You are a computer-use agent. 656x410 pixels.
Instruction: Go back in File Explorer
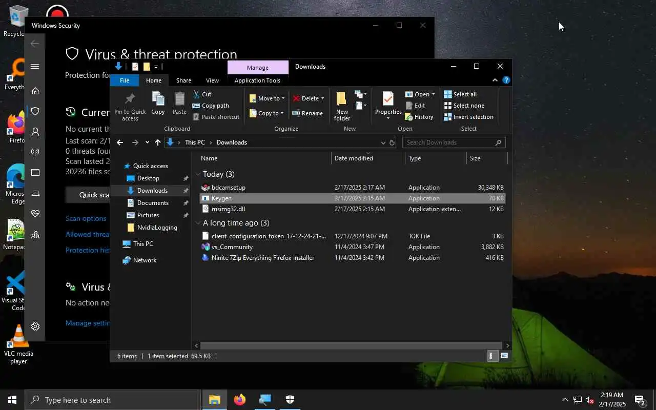click(x=120, y=142)
